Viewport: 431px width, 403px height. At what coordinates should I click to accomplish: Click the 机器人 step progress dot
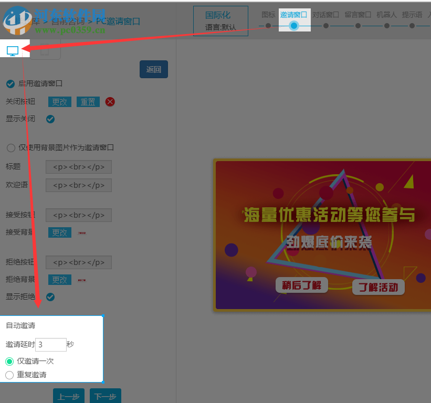click(387, 25)
